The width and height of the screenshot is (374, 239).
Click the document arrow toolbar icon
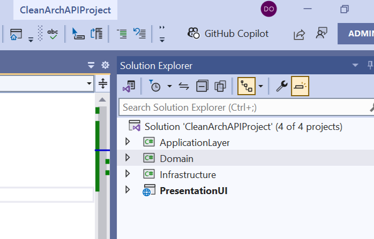click(x=96, y=34)
